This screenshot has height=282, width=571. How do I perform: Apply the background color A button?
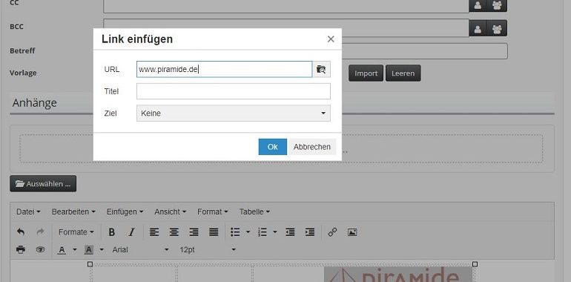89,249
